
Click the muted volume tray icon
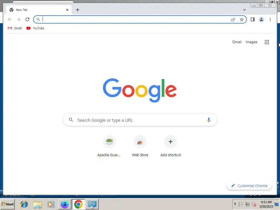pos(254,204)
